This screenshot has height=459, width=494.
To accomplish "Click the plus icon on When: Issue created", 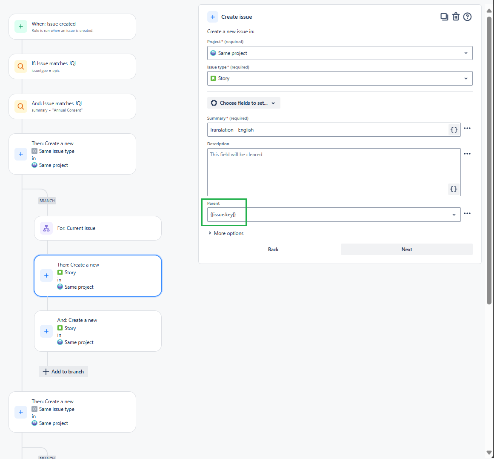I will (20, 26).
